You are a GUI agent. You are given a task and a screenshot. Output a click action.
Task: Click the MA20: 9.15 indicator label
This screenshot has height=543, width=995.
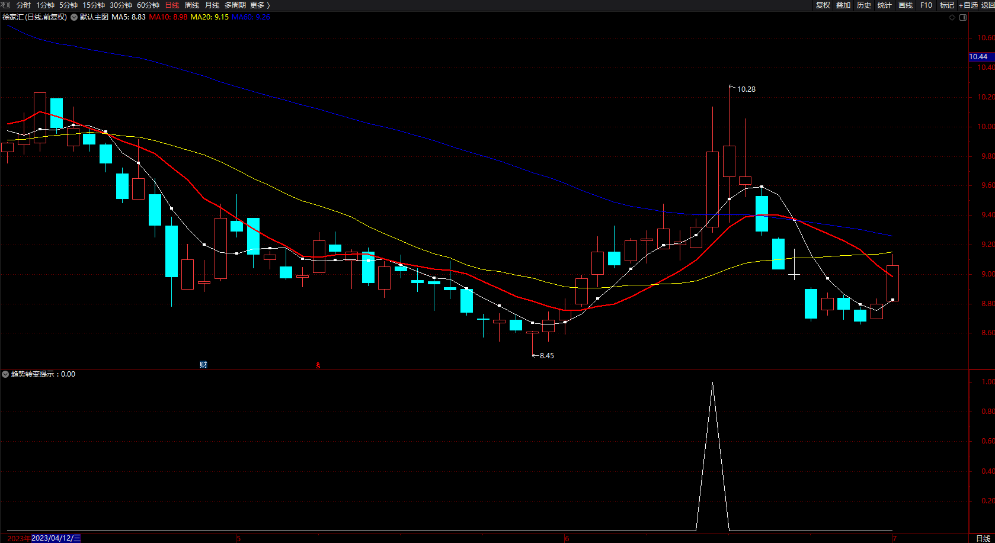point(209,17)
